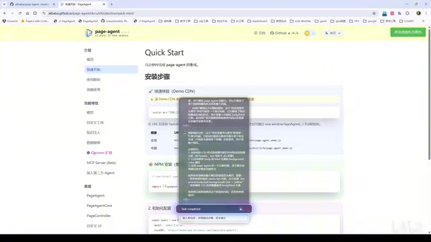Image resolution: width=431 pixels, height=242 pixels.
Task: Focus the agent task input field
Action: 214,218
